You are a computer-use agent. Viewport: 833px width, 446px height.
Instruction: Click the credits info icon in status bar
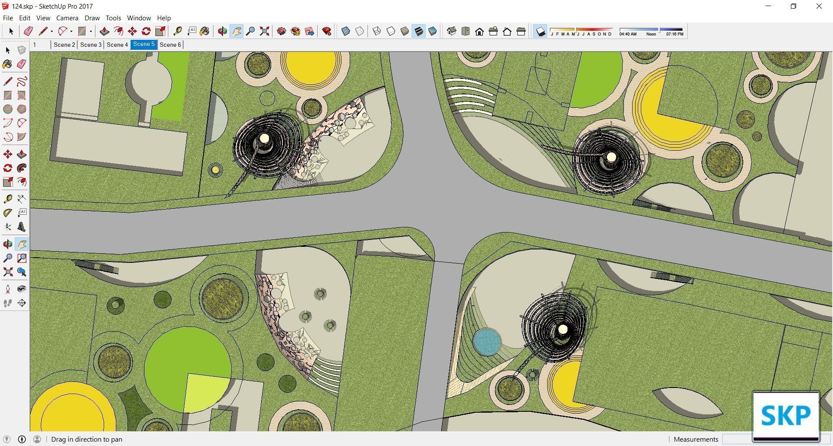[x=22, y=439]
